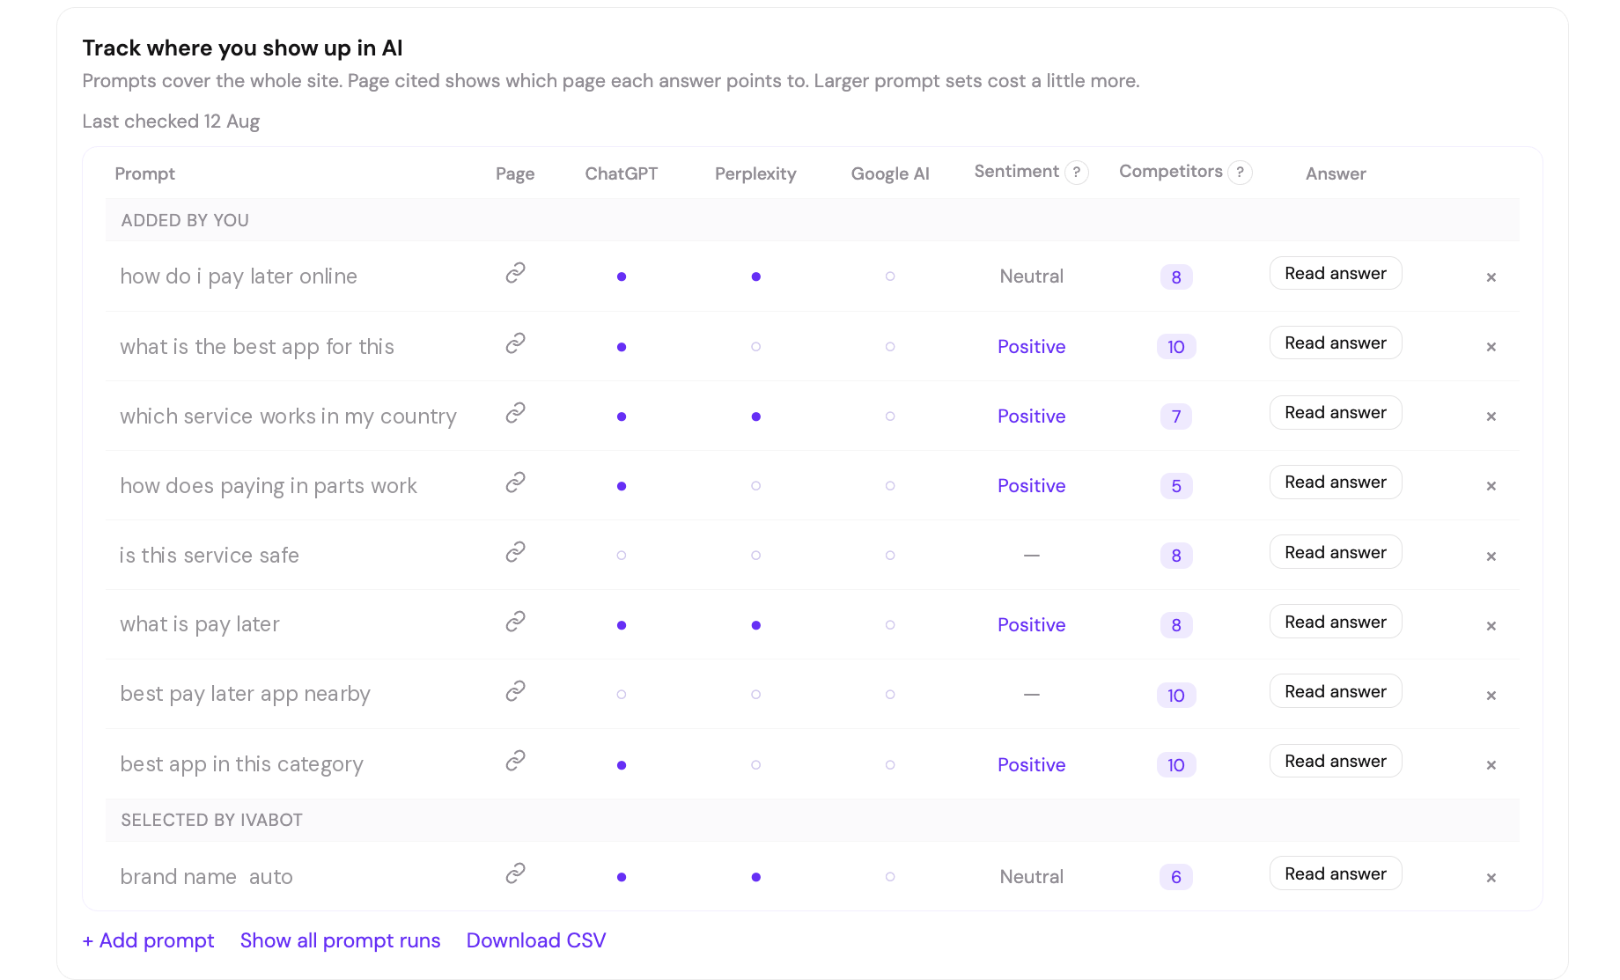Click the 'what is pay later' prompt text

(x=200, y=625)
